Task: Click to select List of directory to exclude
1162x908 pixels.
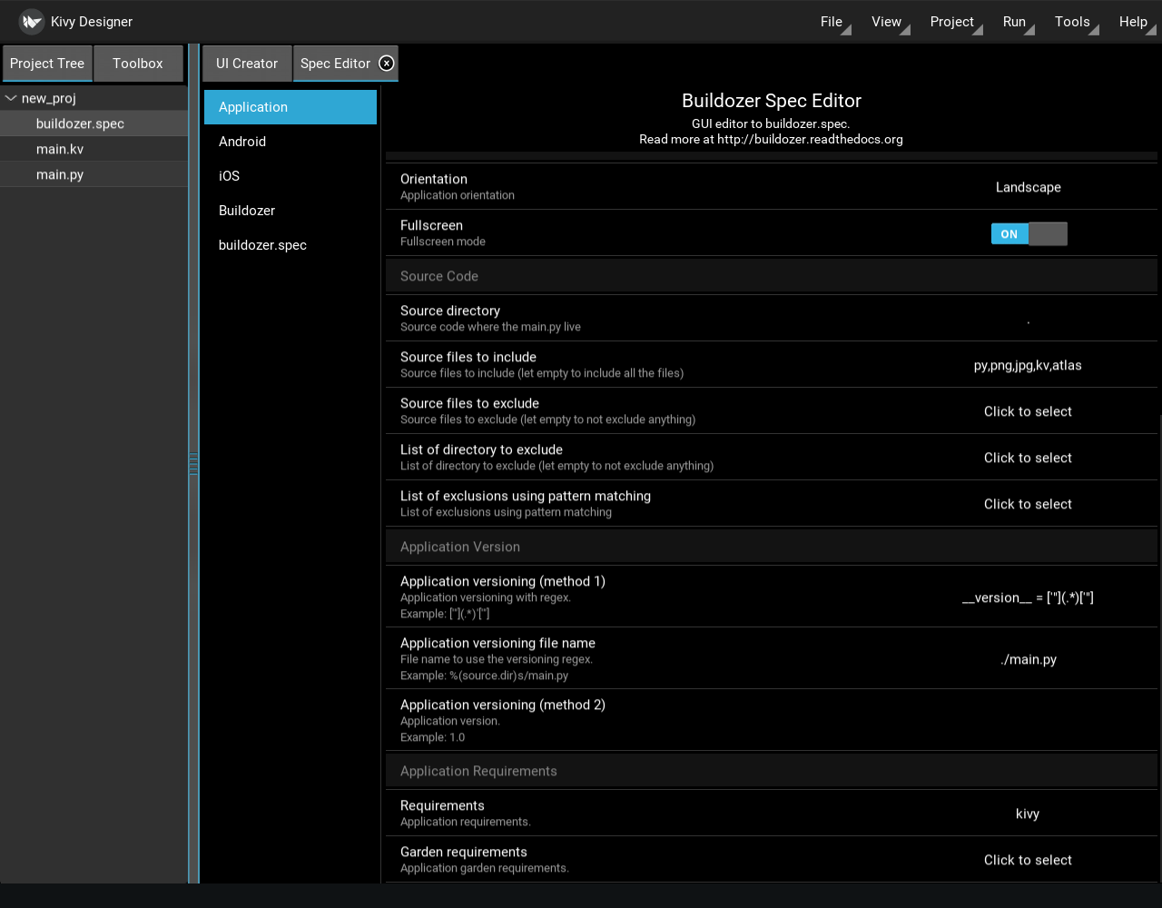Action: [1028, 458]
